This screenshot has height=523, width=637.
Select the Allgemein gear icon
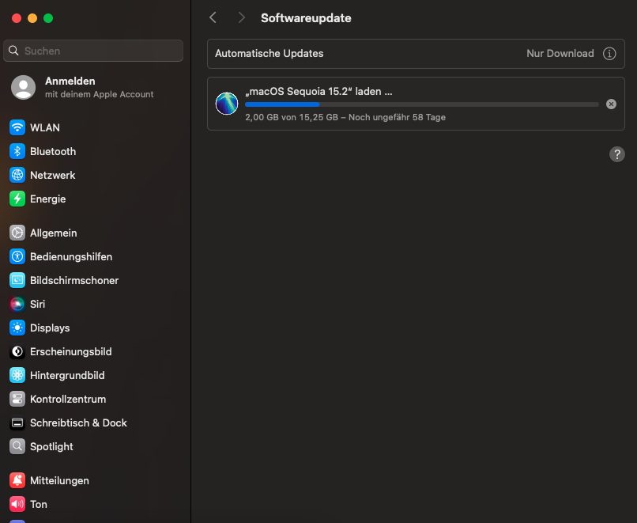17,233
